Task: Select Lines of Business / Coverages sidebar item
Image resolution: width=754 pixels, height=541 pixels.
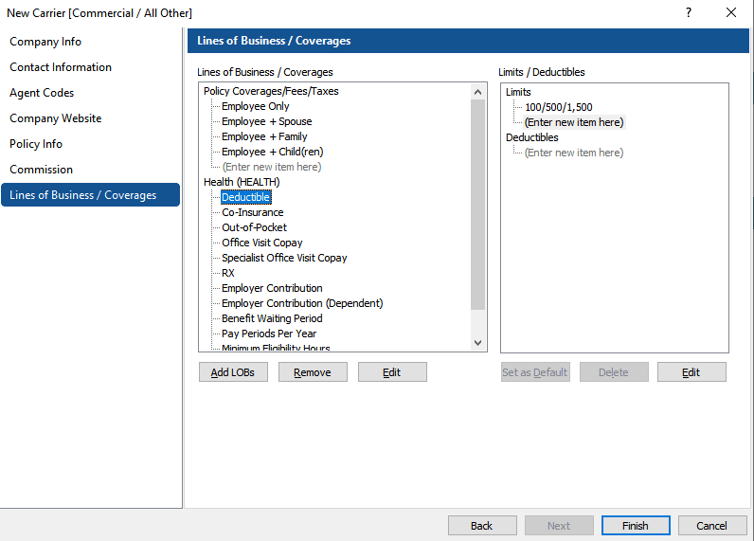Action: pyautogui.click(x=90, y=195)
